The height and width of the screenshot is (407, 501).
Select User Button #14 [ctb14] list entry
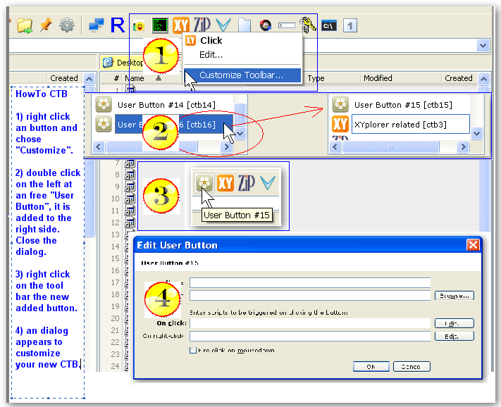pyautogui.click(x=166, y=105)
